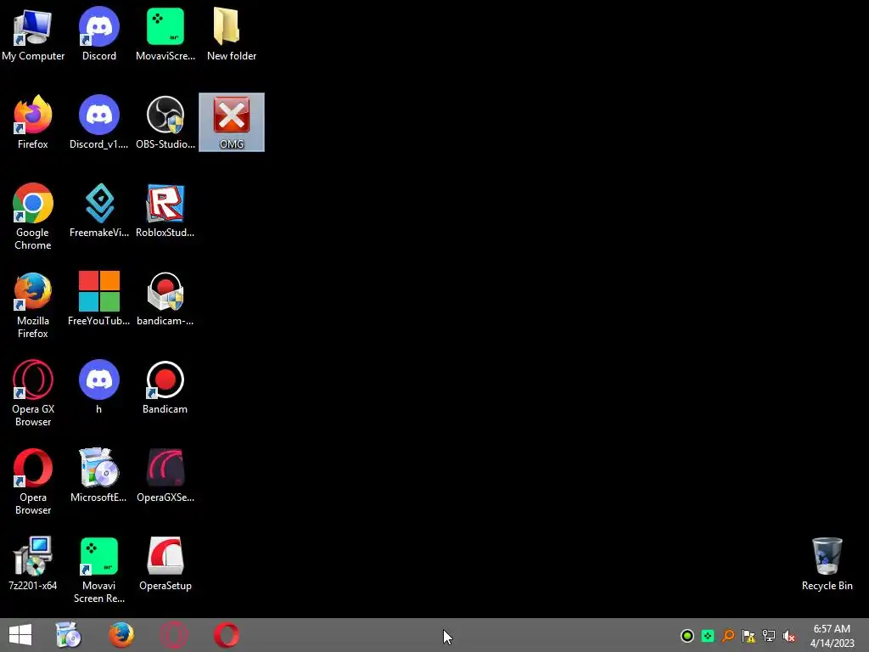Image resolution: width=869 pixels, height=652 pixels.
Task: Select the FreeYouTub... icon
Action: coord(99,299)
